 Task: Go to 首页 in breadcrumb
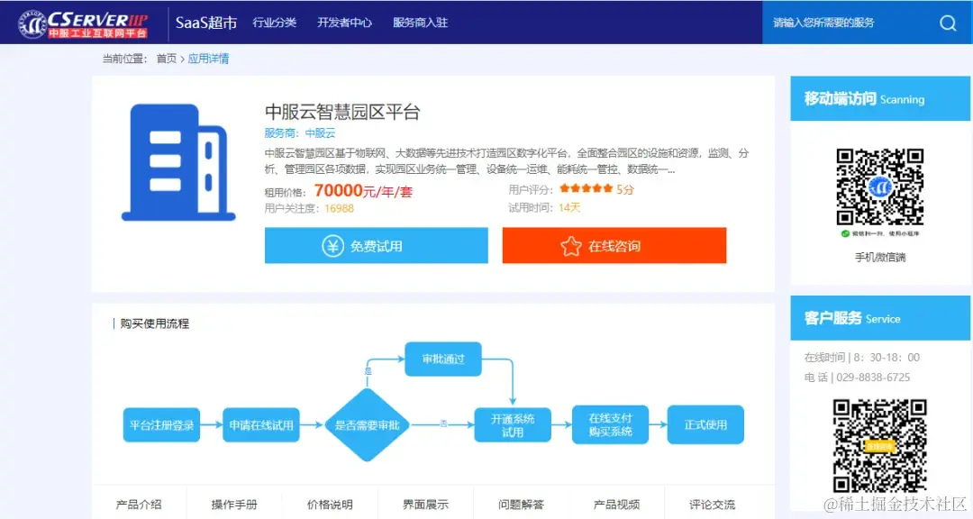coord(167,59)
